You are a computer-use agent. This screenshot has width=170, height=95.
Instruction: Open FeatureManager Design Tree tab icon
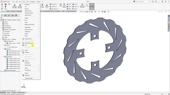[2, 16]
